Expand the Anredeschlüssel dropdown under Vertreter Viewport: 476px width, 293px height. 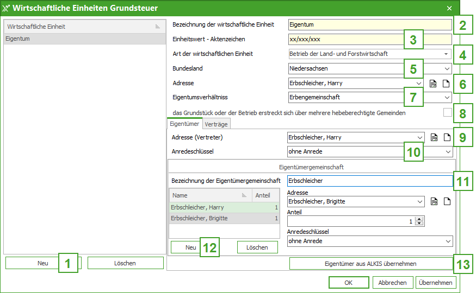tap(448, 151)
